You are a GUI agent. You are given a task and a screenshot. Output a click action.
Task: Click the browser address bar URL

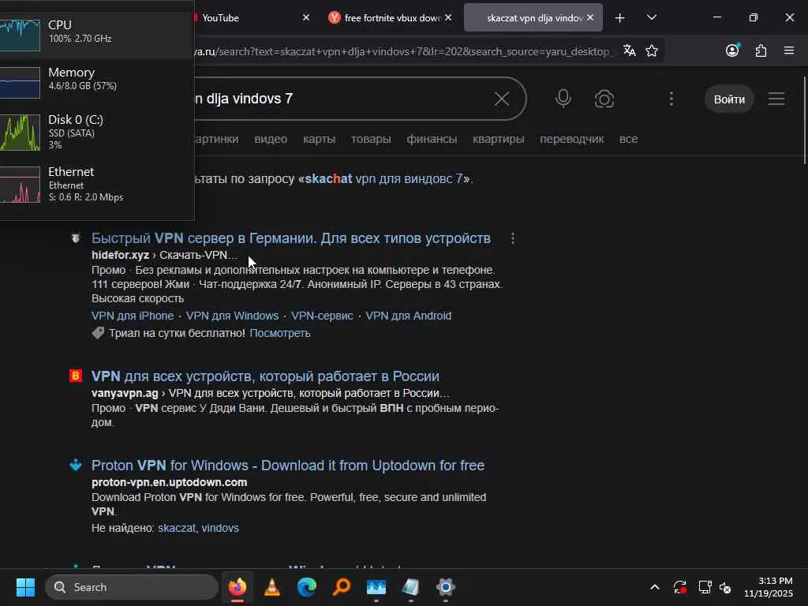pos(405,51)
